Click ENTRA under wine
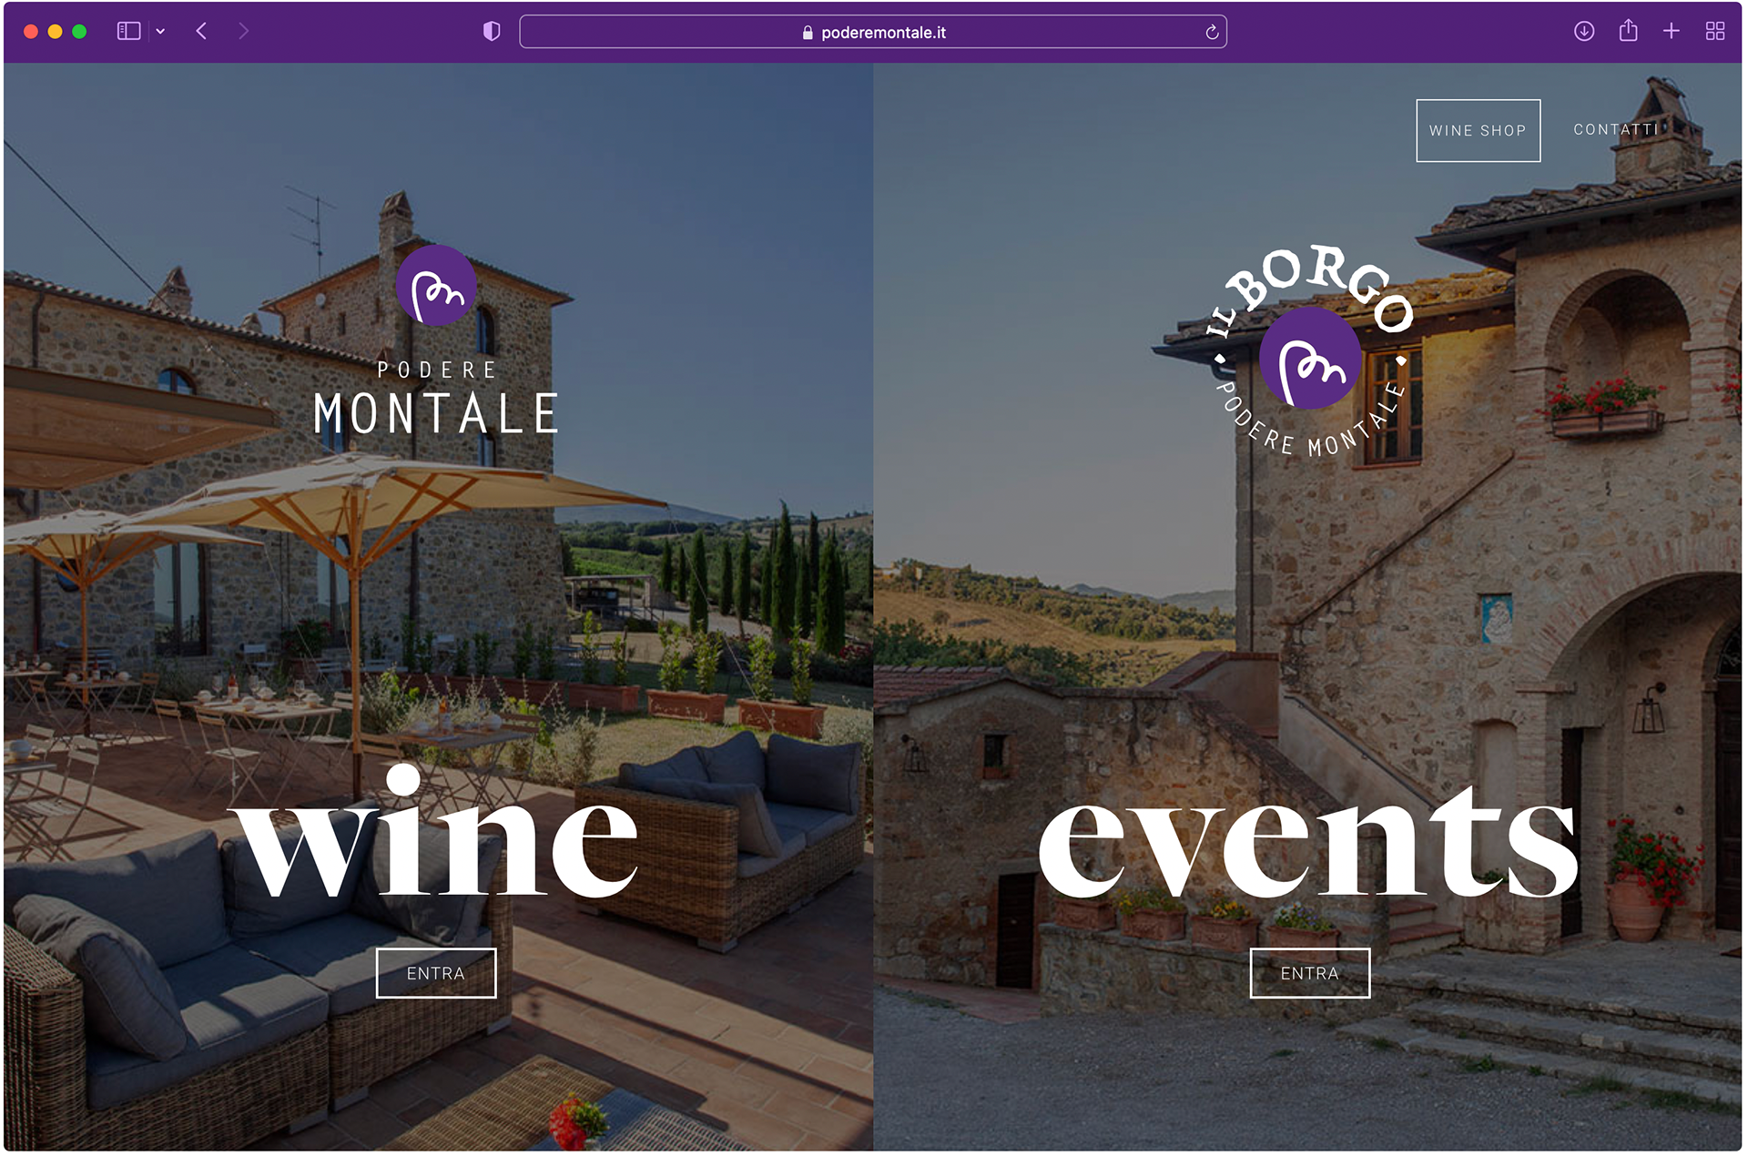The image size is (1748, 1156). pyautogui.click(x=436, y=973)
